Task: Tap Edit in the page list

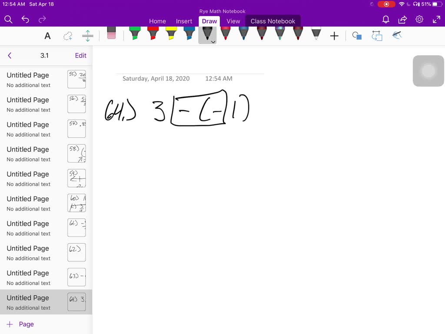Action: [x=80, y=55]
